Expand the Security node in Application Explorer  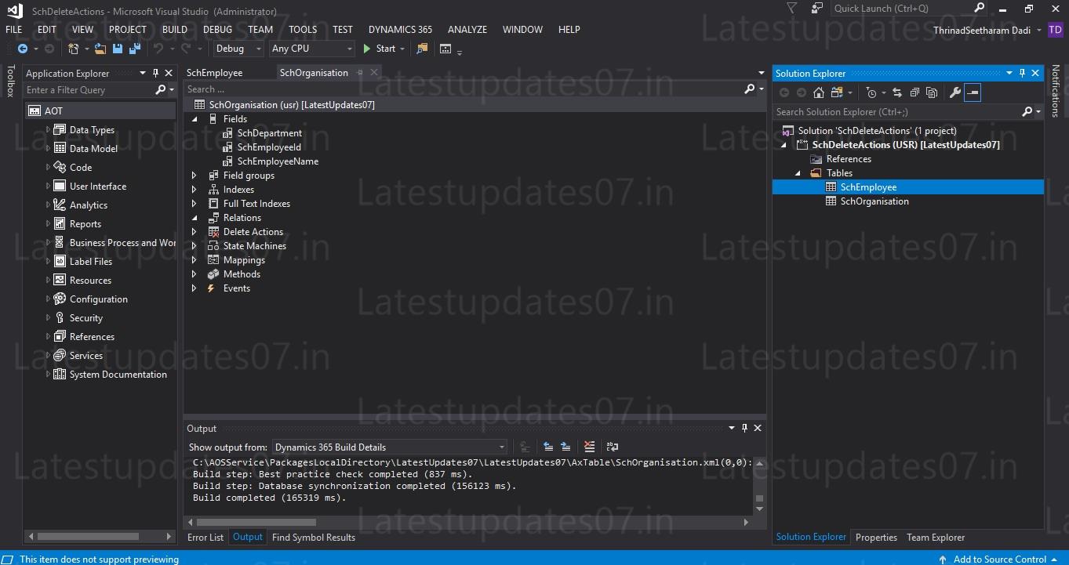pos(48,318)
